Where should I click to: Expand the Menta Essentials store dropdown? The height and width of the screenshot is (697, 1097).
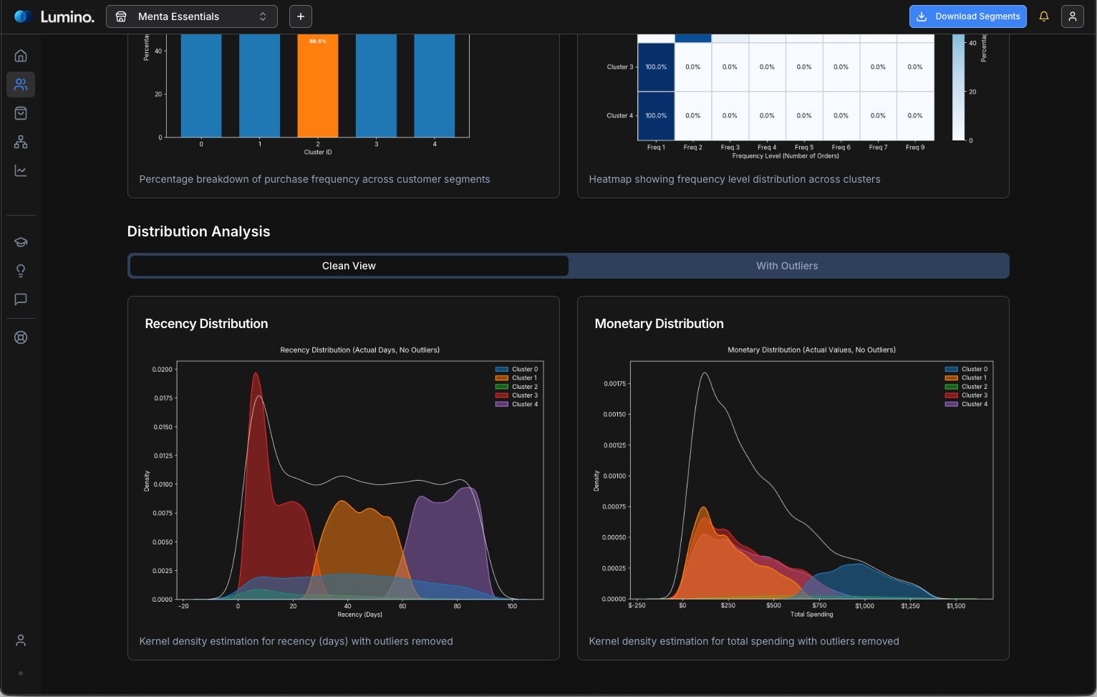(192, 16)
